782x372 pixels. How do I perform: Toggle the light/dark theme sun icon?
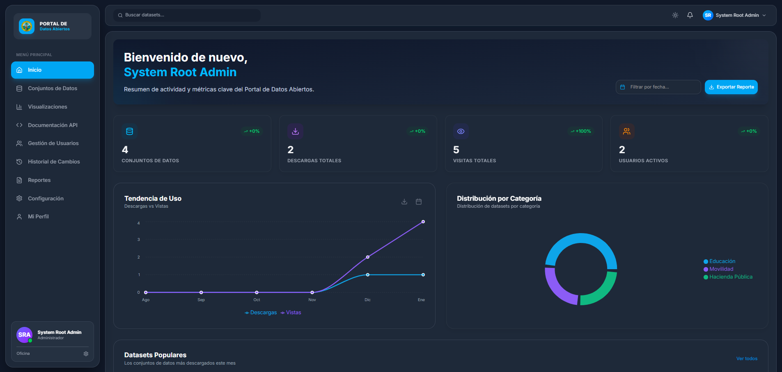pos(675,15)
